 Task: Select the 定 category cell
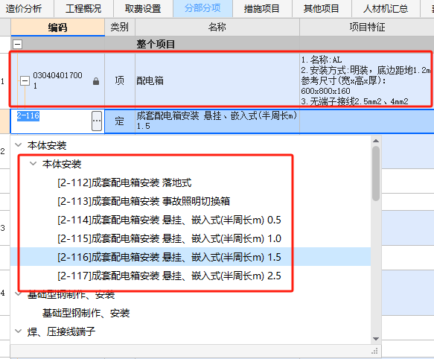(x=120, y=121)
